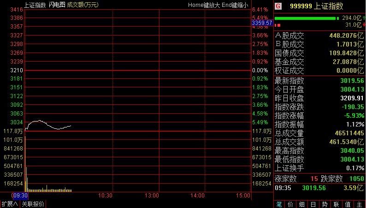Select the 日 tab
The image size is (366, 208).
point(313,204)
